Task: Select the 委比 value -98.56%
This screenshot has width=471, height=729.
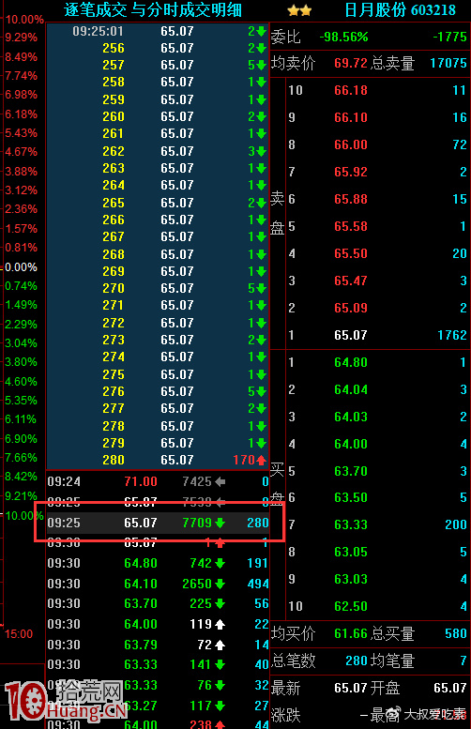Action: [344, 38]
